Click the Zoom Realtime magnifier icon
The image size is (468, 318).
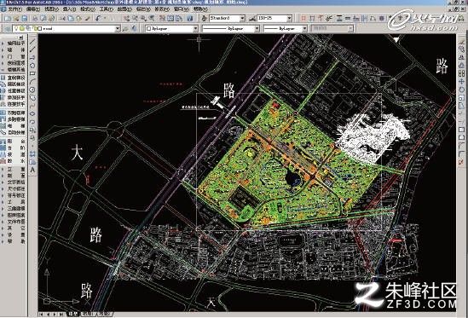click(136, 19)
